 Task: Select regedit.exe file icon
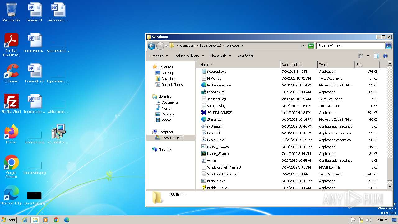pos(204,92)
